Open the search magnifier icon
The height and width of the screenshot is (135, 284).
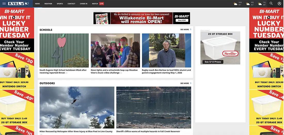tap(271, 3)
